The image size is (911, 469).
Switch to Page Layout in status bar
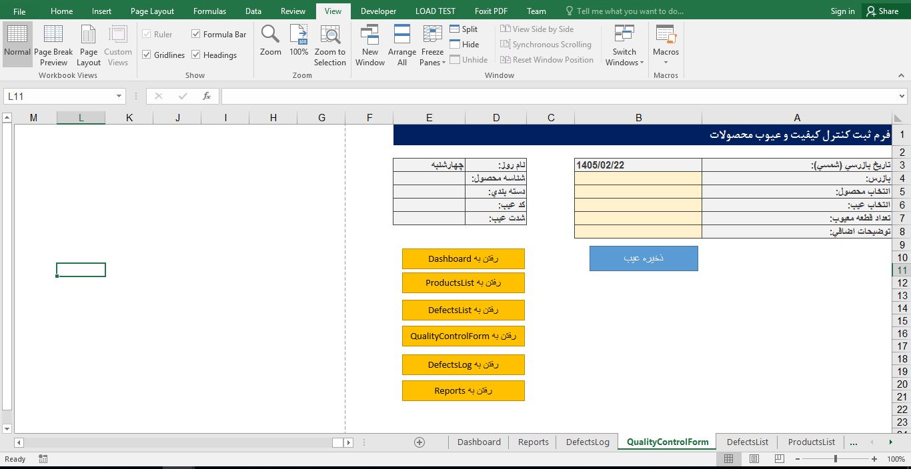coord(754,459)
